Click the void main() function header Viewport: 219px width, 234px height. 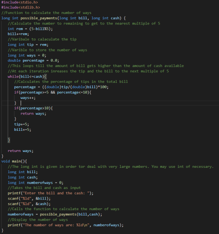pyautogui.click(x=14, y=161)
